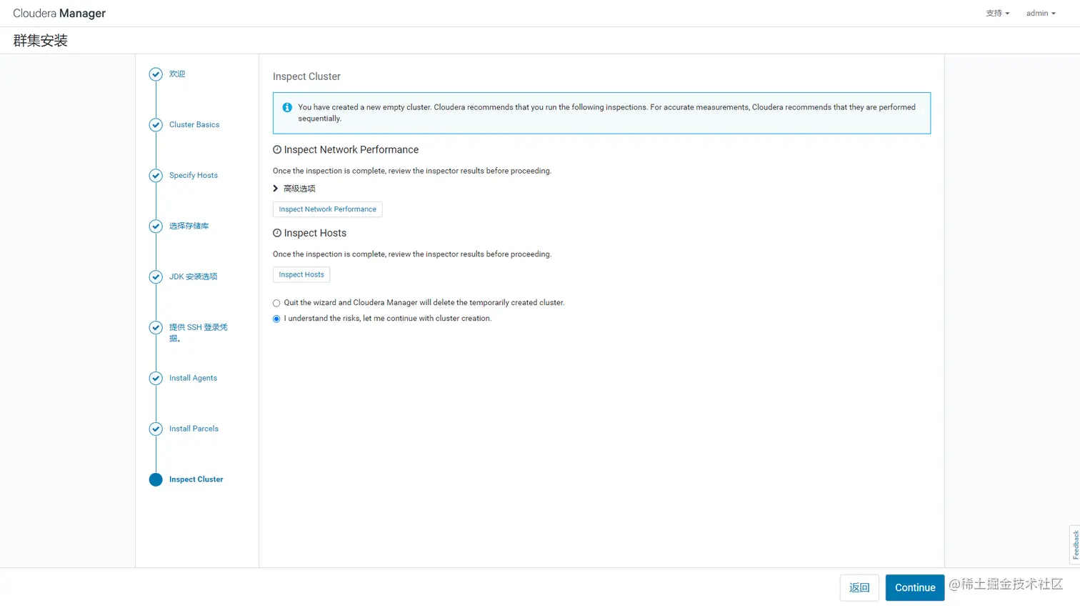Run Inspect Network Performance button

pos(328,209)
